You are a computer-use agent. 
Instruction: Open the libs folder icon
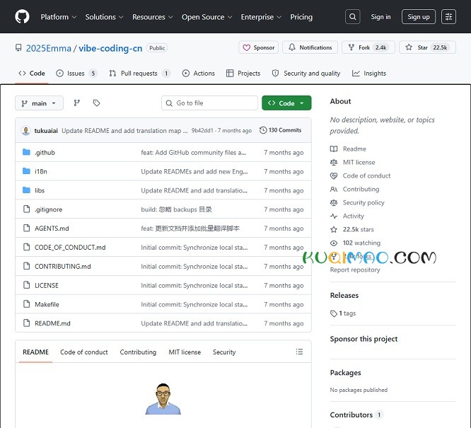click(26, 190)
